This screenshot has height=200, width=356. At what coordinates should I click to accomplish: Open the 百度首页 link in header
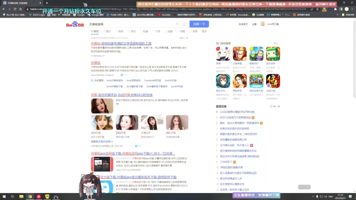pyautogui.click(x=243, y=24)
